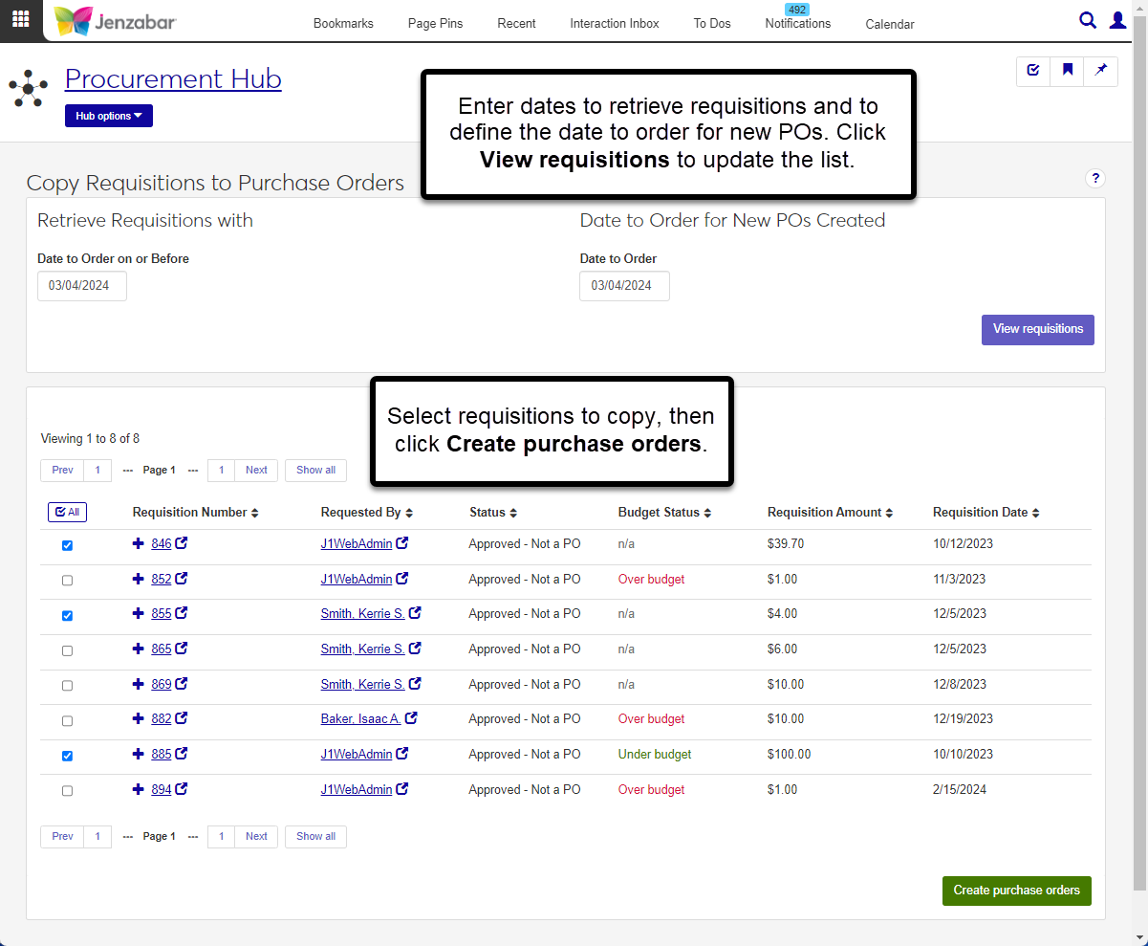The height and width of the screenshot is (946, 1148).
Task: Open the Notifications menu item
Action: click(x=797, y=23)
